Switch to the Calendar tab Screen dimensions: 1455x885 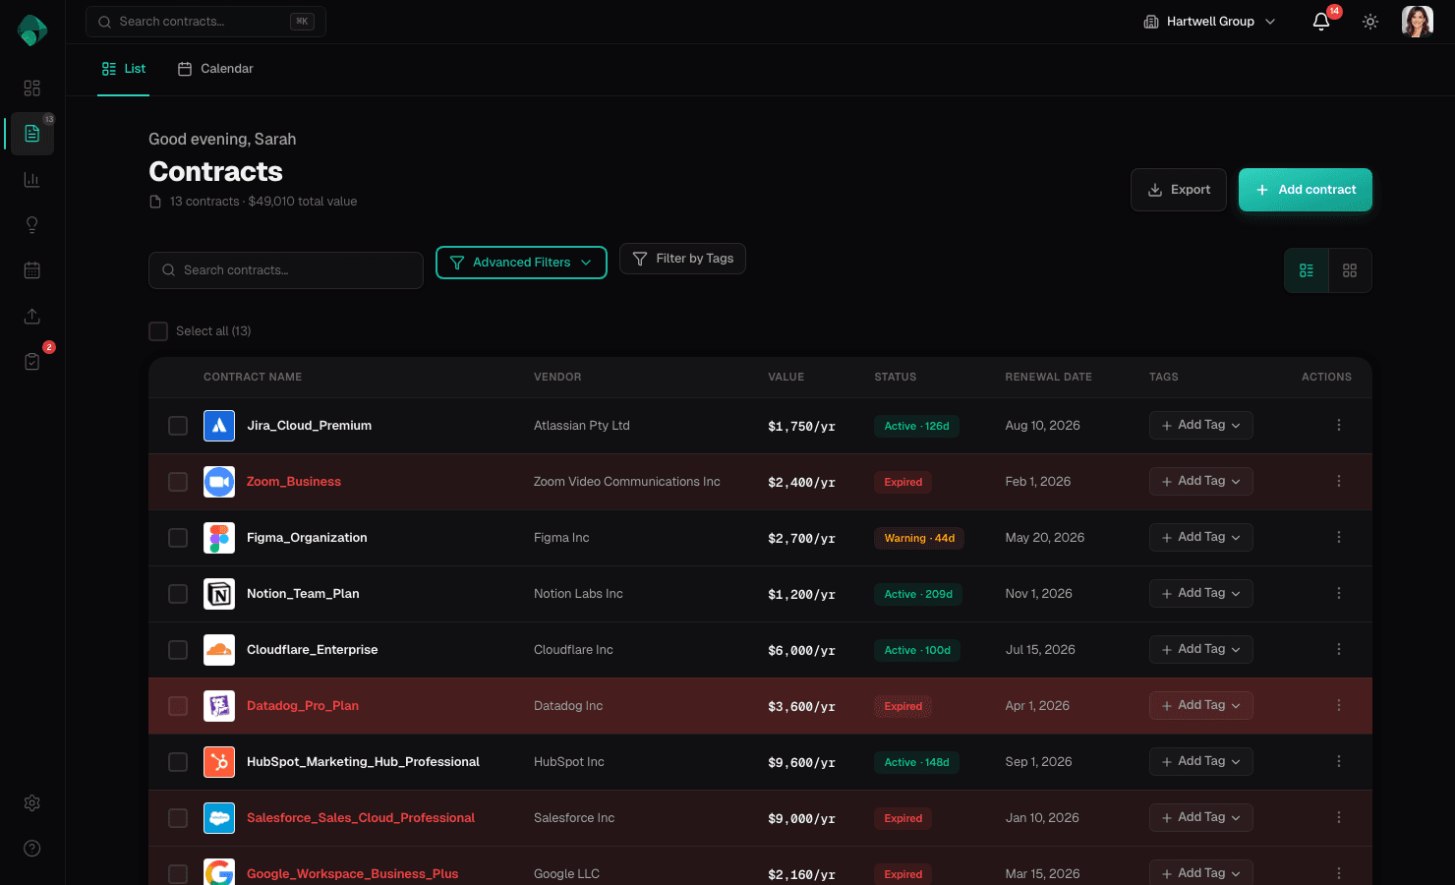tap(215, 69)
